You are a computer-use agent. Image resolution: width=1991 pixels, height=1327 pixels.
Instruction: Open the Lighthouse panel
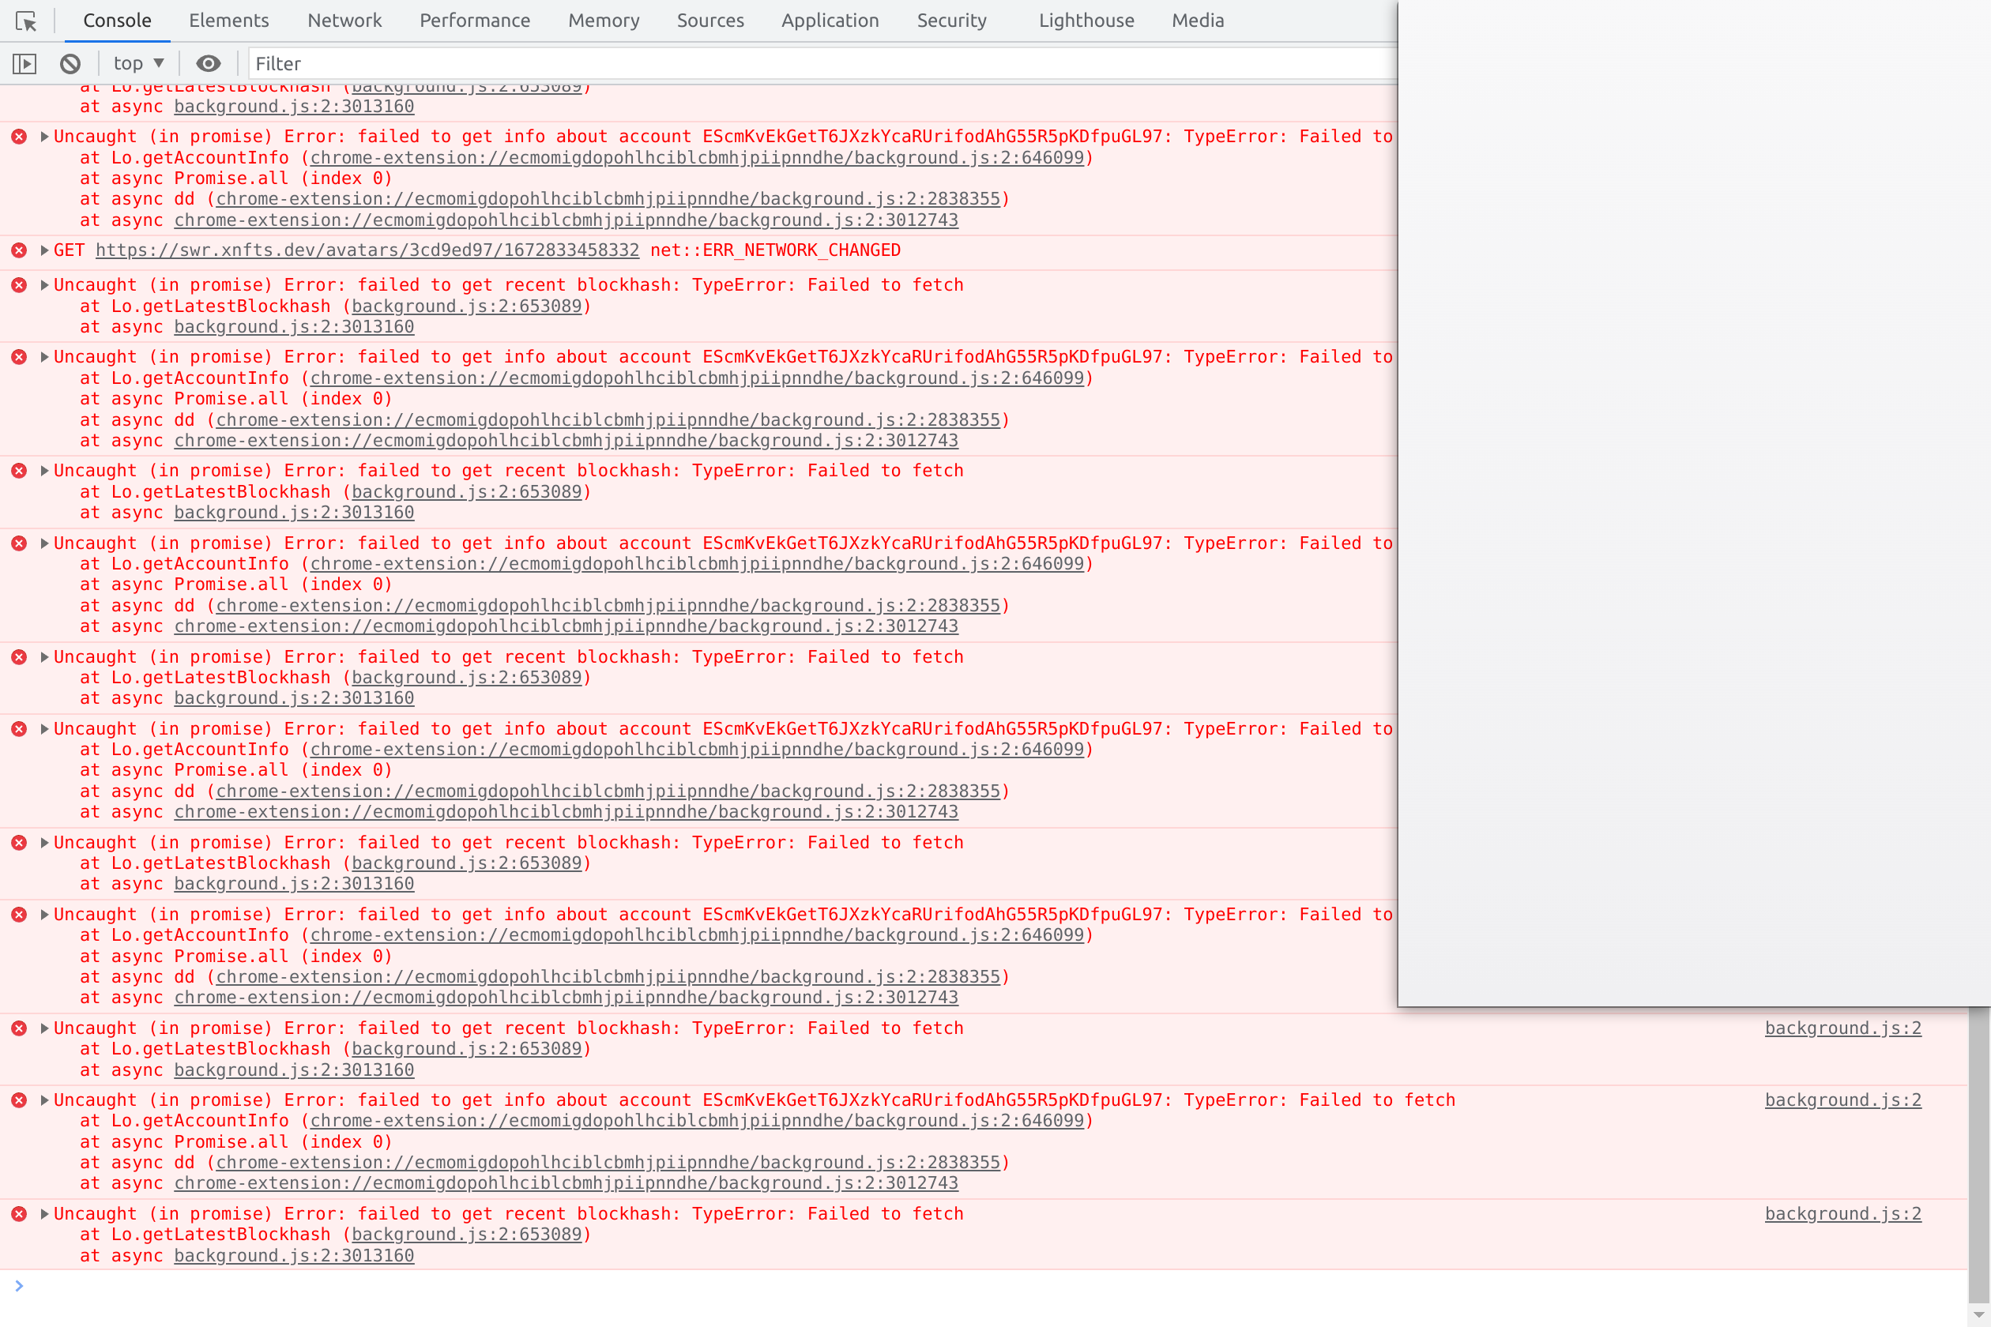point(1086,21)
